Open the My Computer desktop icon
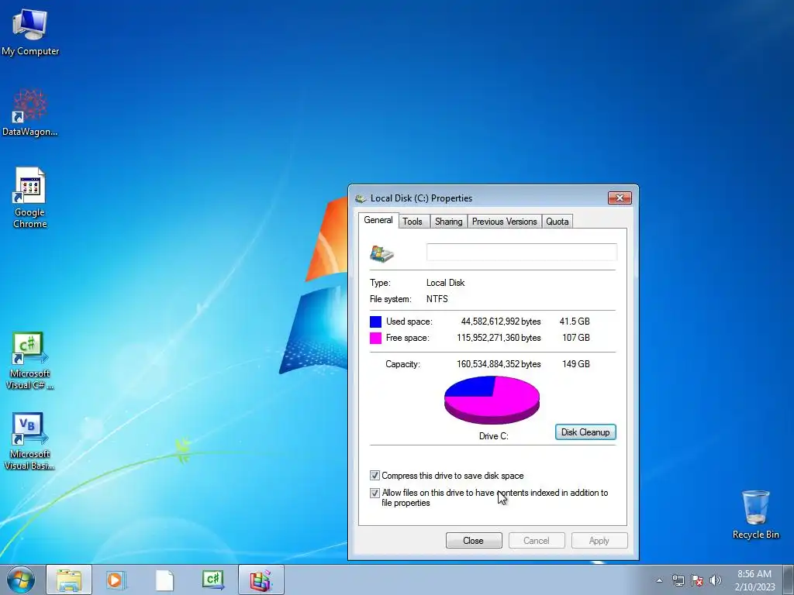Viewport: 794px width, 595px height. 30,31
